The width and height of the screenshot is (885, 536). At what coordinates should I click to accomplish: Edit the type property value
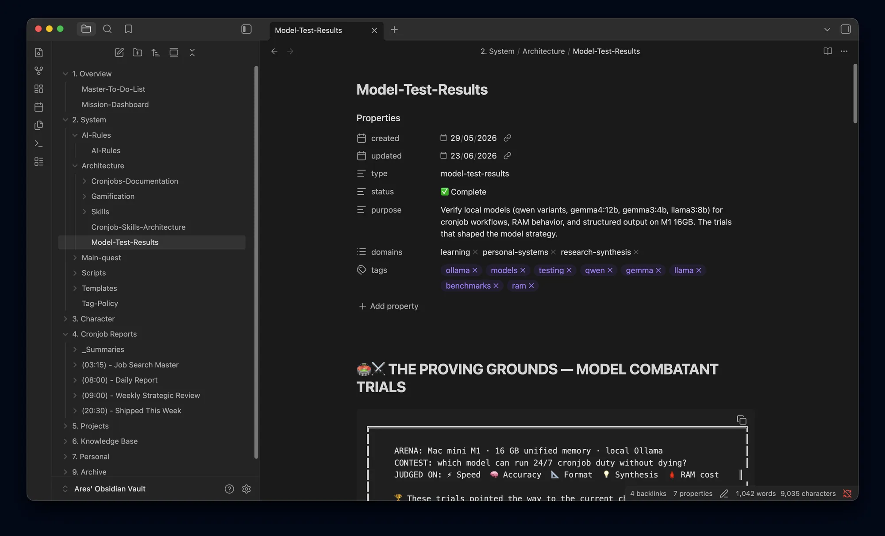475,174
